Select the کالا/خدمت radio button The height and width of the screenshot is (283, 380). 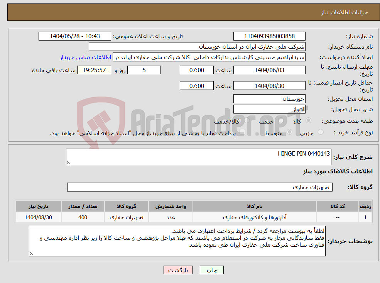pyautogui.click(x=247, y=120)
